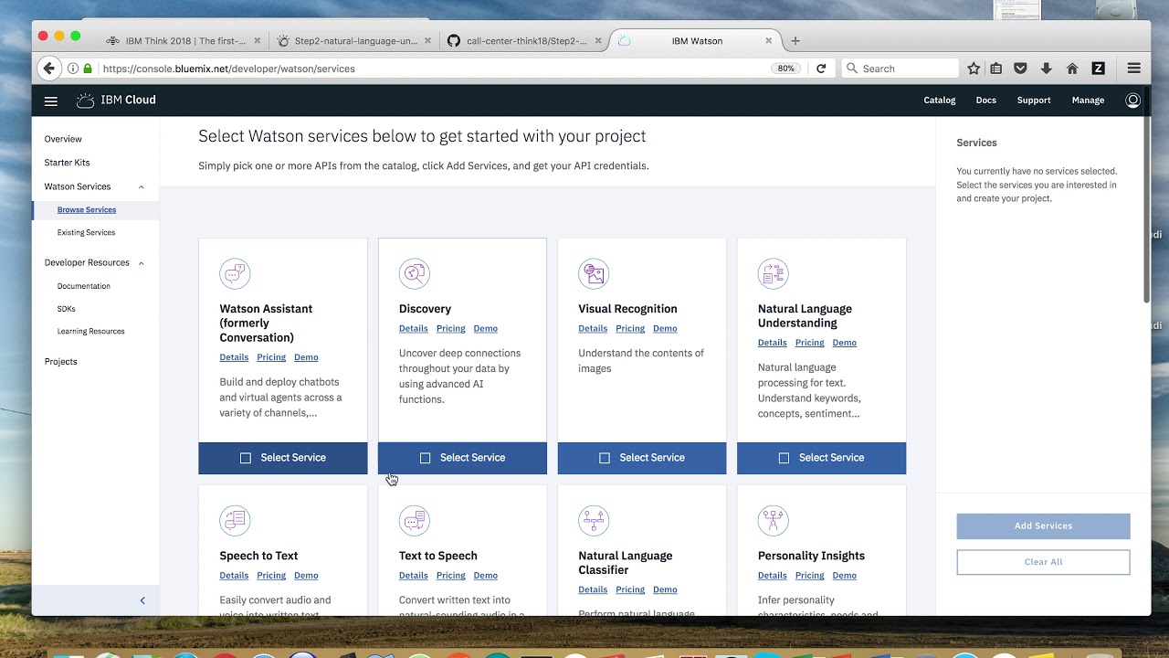The image size is (1169, 658).
Task: Click the browser Search field
Action: [x=900, y=69]
